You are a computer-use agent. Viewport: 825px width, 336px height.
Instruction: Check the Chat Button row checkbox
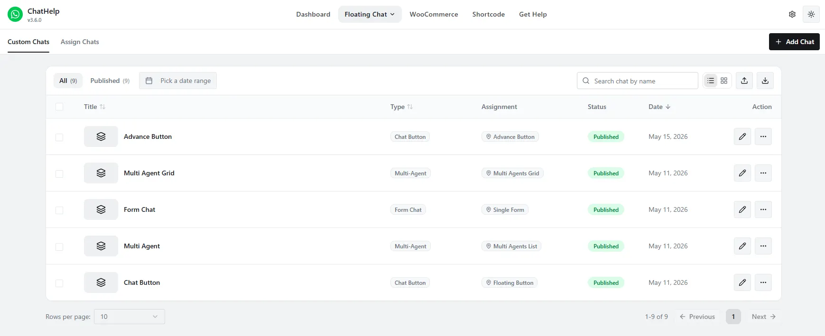(x=59, y=283)
